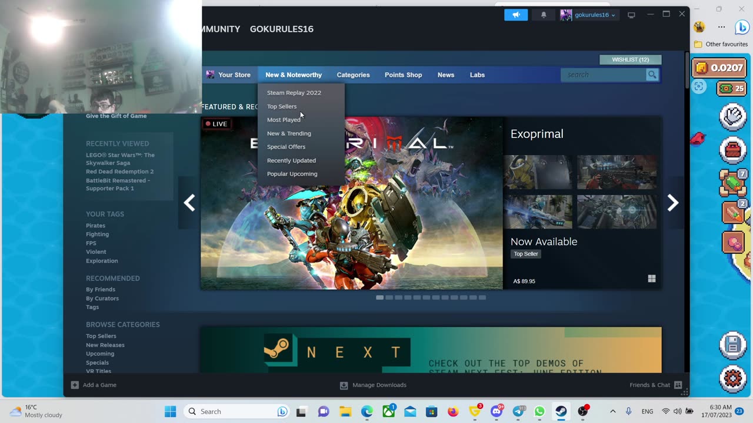Browse the Exploration tag

(x=102, y=261)
